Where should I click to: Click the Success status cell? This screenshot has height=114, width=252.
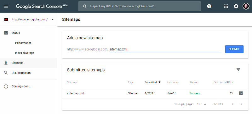[x=194, y=93]
